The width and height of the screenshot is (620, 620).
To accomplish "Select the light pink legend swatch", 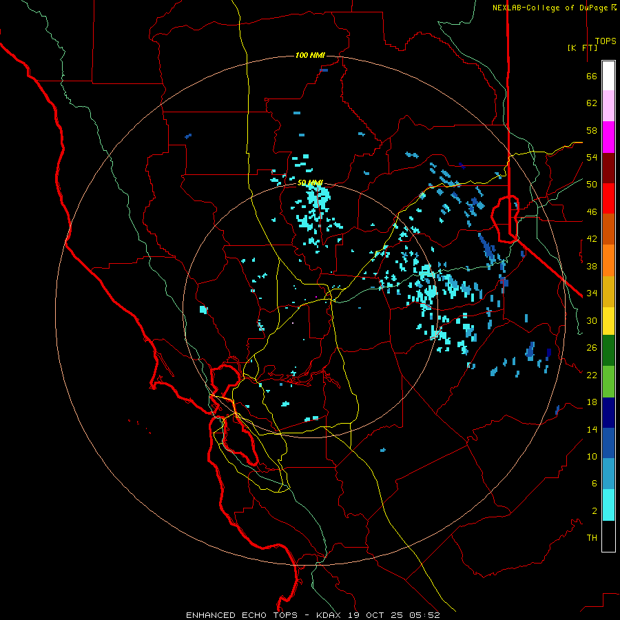I will click(608, 106).
